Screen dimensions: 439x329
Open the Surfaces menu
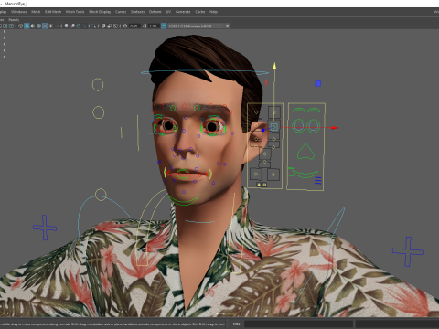pyautogui.click(x=137, y=12)
